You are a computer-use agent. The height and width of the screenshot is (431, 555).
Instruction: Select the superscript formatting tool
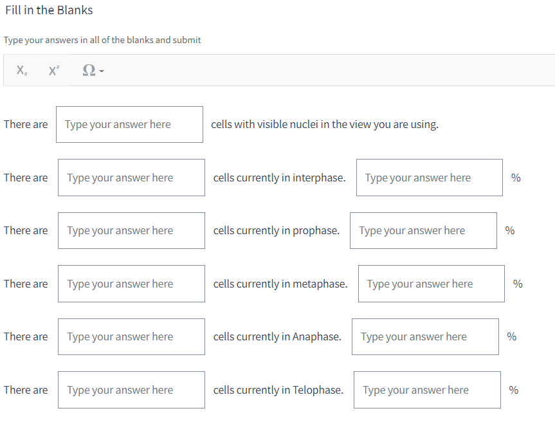click(x=54, y=69)
